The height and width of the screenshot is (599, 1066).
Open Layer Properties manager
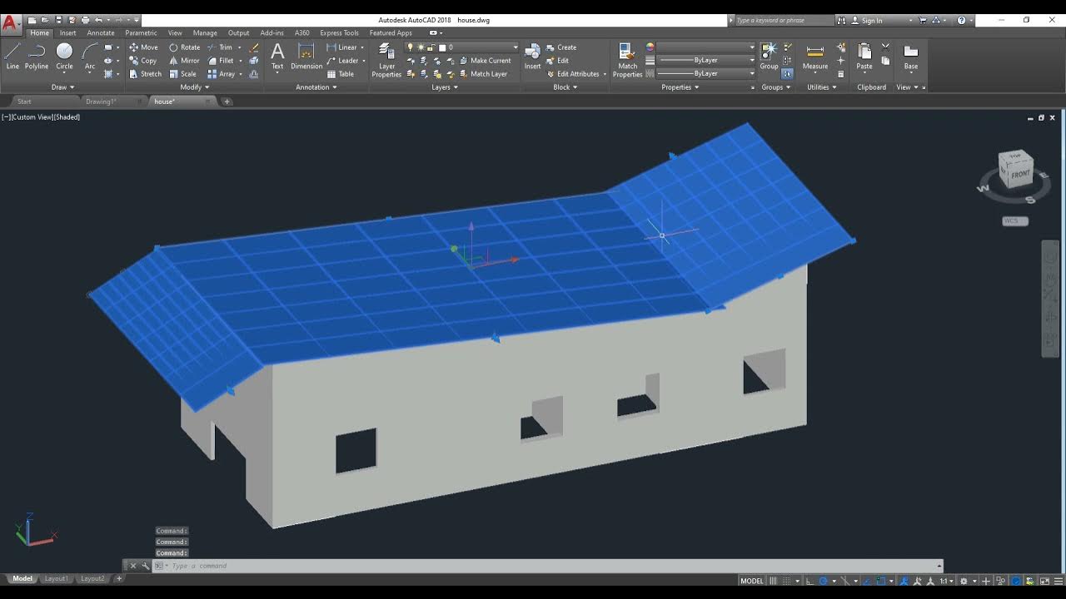point(386,60)
